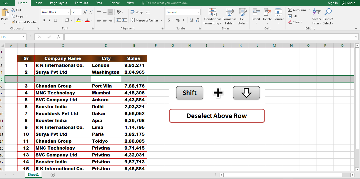360x179 pixels.
Task: Open Conditional Formatting options
Action: [x=212, y=16]
